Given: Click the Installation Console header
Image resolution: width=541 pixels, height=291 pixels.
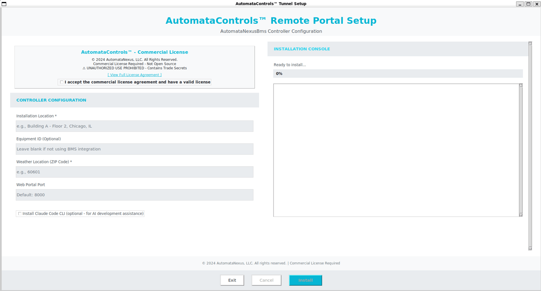Looking at the screenshot, I should point(301,49).
